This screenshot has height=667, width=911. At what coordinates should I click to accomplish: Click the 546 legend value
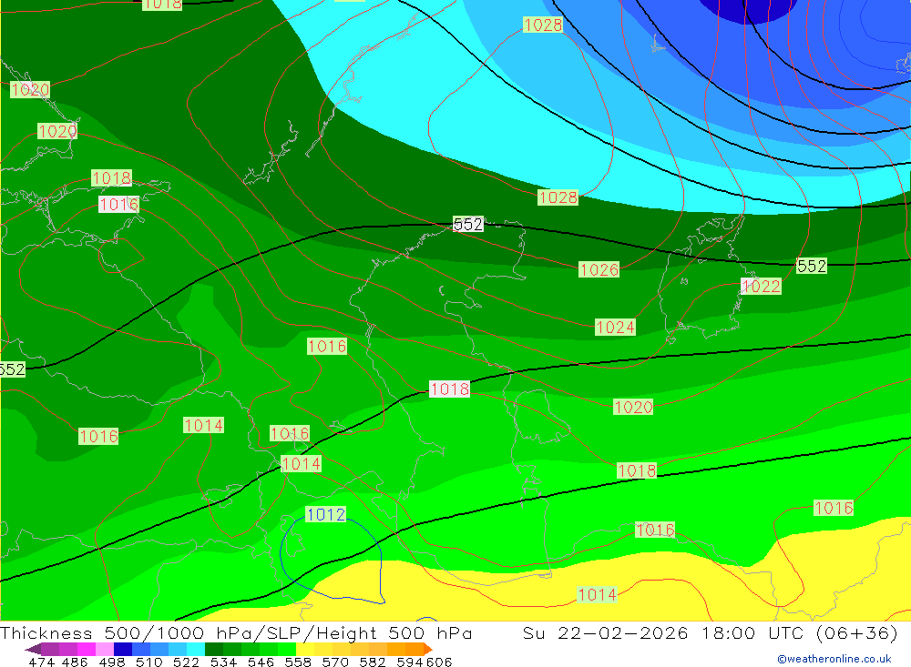click(261, 662)
